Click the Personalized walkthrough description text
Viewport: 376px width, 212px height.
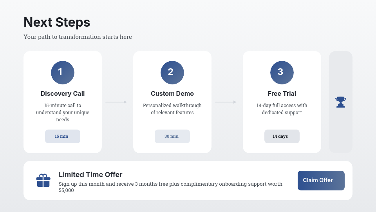click(172, 109)
